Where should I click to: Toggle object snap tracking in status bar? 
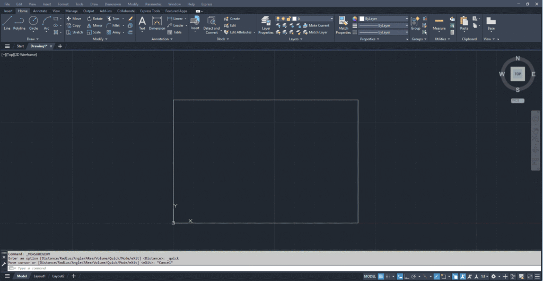pyautogui.click(x=436, y=277)
